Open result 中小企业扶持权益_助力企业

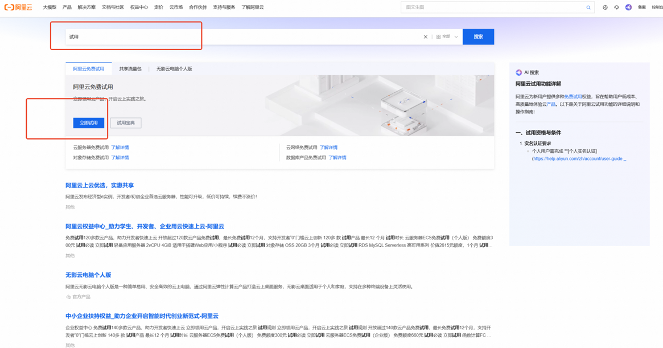point(142,316)
